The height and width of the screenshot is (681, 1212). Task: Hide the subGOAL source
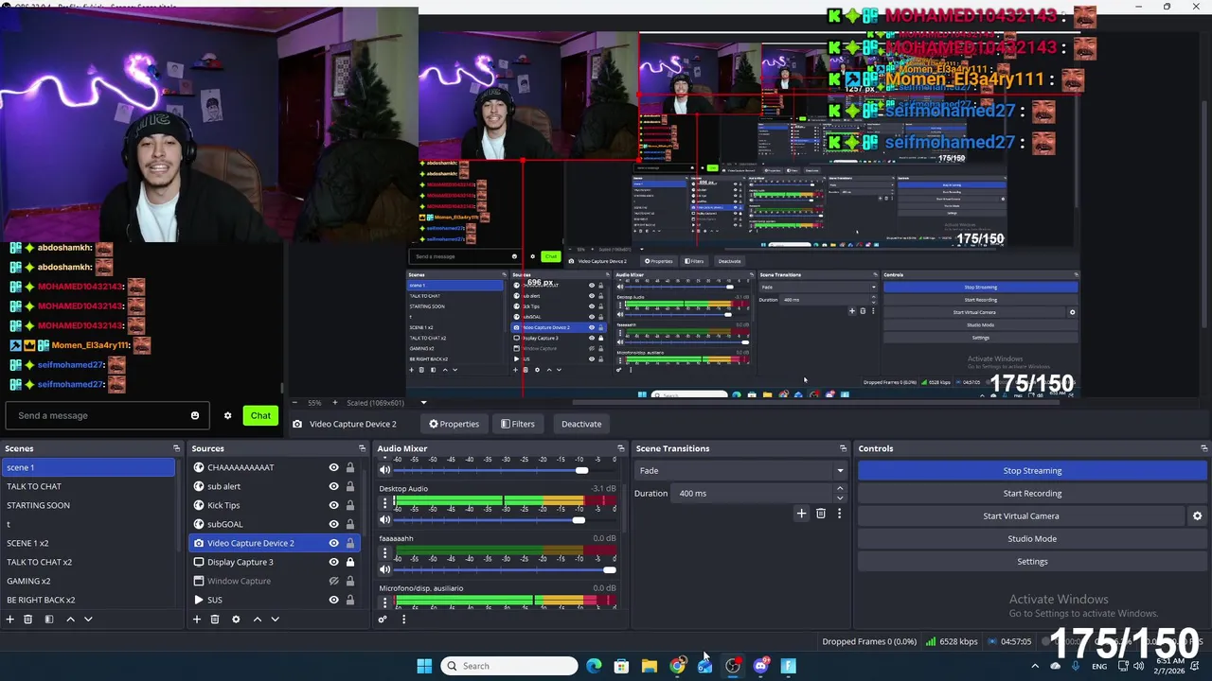click(x=333, y=524)
